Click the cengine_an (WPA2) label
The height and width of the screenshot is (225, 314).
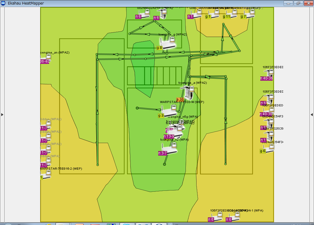[55, 53]
